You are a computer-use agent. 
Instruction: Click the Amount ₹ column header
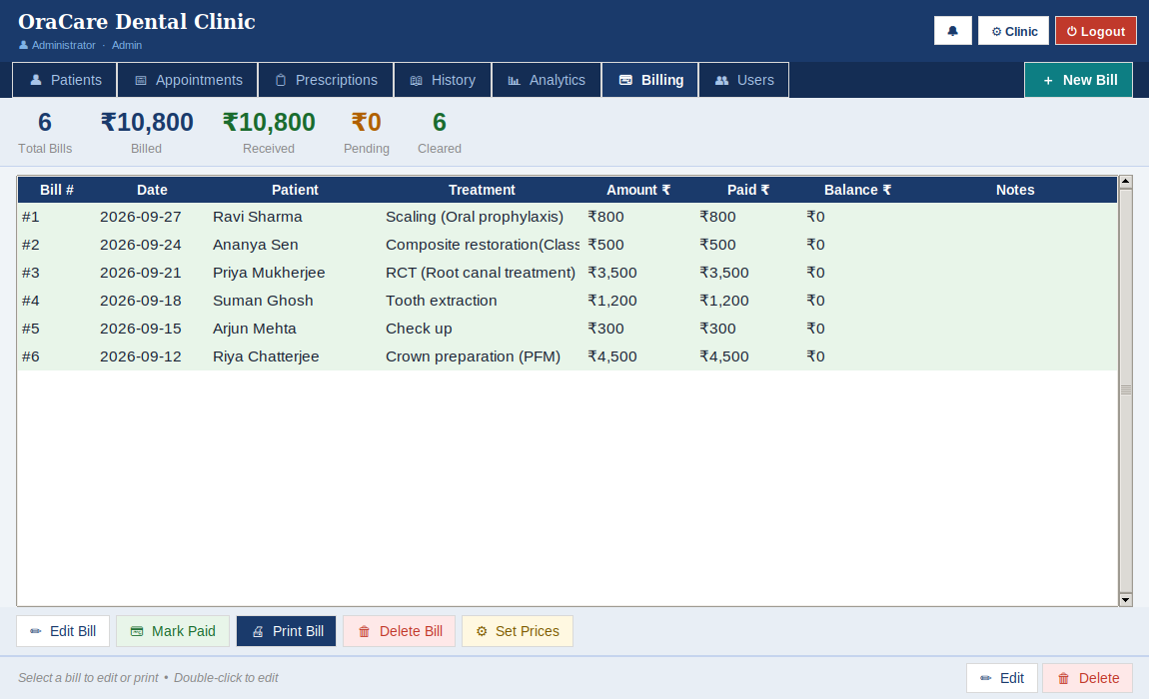pyautogui.click(x=638, y=190)
